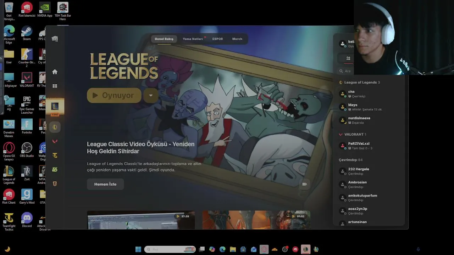Open the Counter-Strike 2 desktop icon

point(27,58)
